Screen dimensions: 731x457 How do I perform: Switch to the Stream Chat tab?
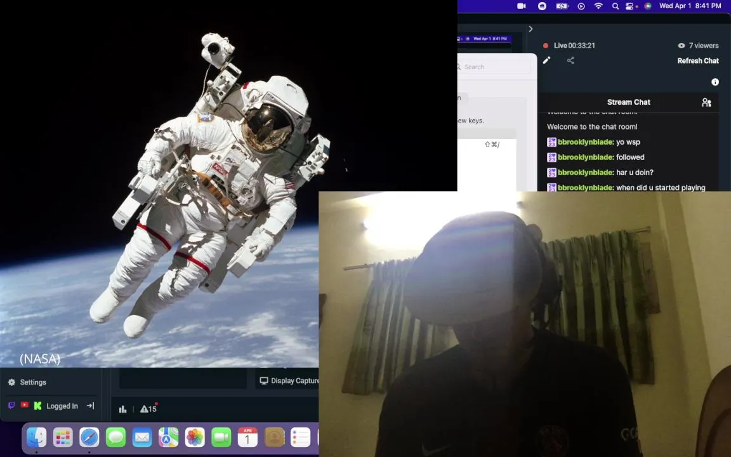pos(628,102)
